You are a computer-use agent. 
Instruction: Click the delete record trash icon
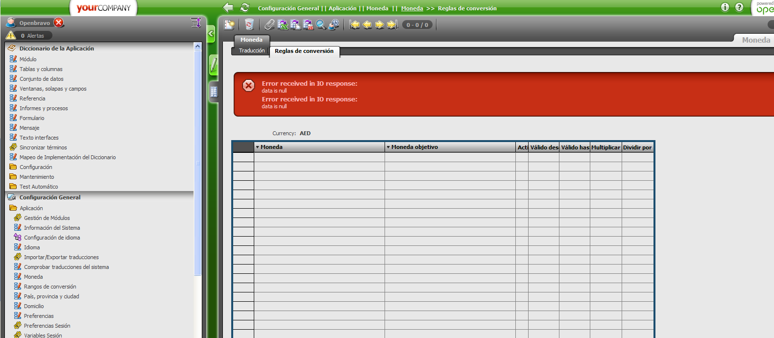[x=249, y=24]
